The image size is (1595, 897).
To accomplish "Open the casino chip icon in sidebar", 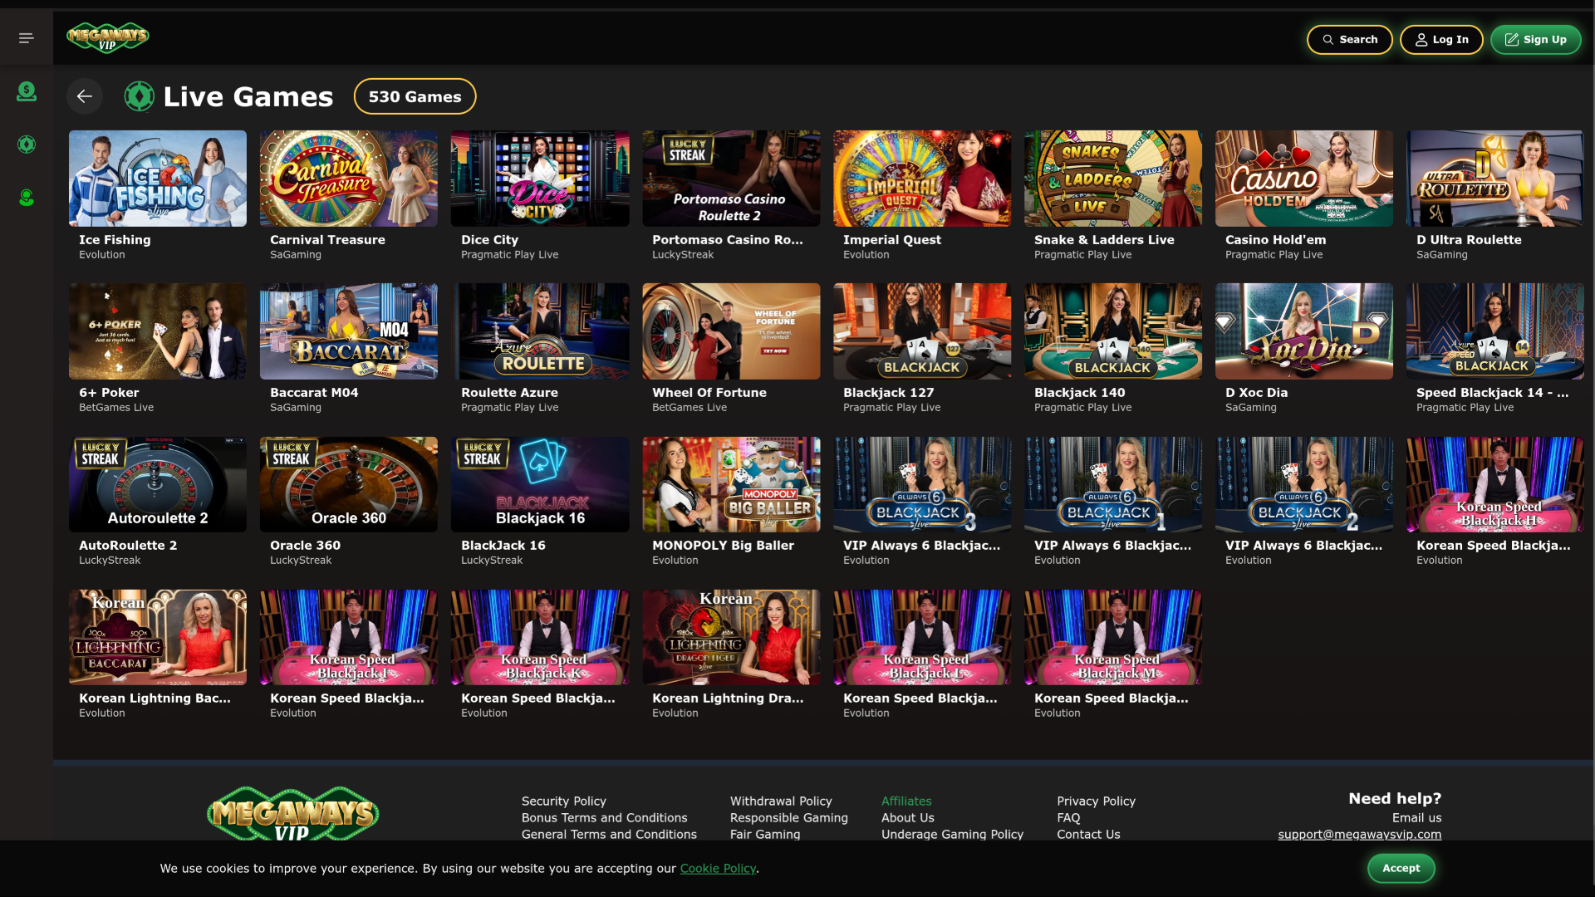I will pyautogui.click(x=26, y=144).
